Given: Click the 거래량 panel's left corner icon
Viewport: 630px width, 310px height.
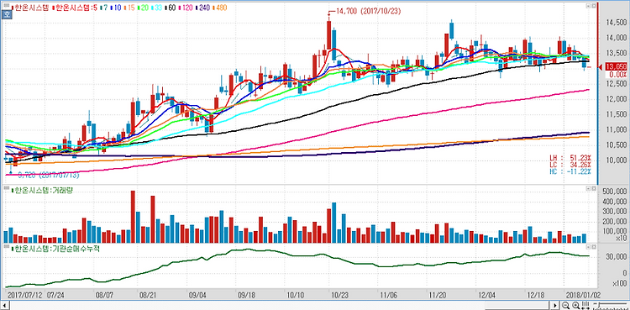Looking at the screenshot, I should pyautogui.click(x=588, y=188).
